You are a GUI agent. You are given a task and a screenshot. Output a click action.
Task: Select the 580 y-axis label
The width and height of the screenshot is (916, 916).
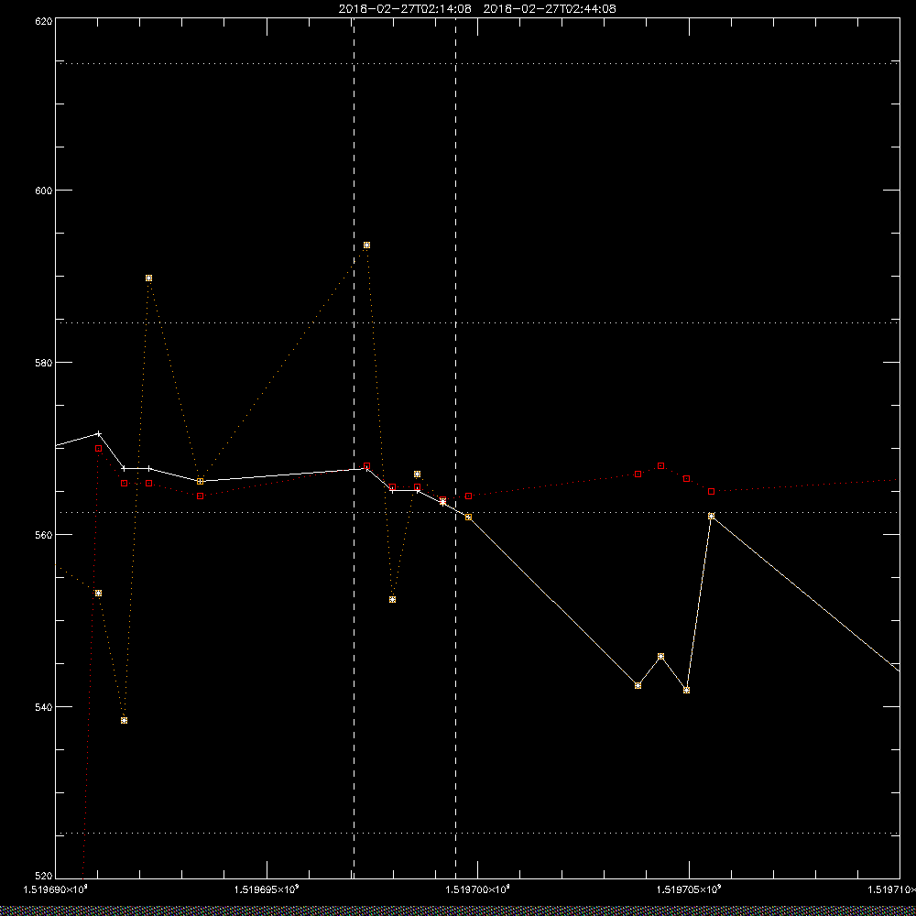point(44,362)
